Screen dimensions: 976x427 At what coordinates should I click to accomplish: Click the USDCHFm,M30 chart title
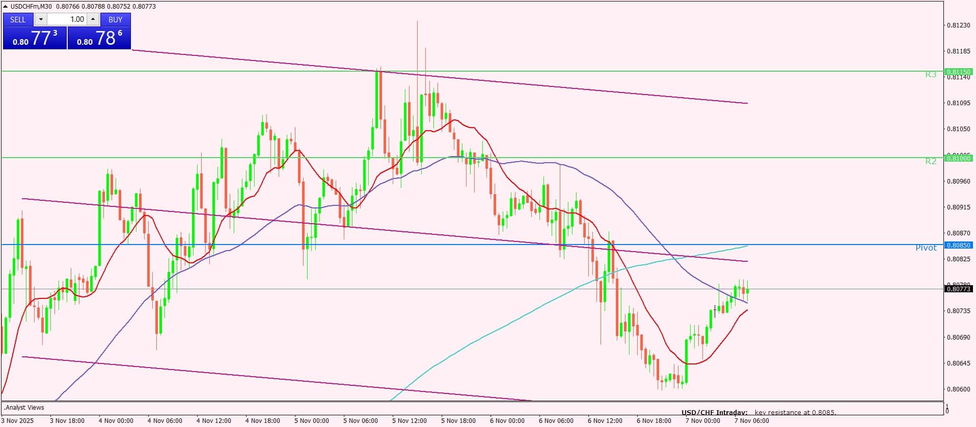pyautogui.click(x=32, y=7)
